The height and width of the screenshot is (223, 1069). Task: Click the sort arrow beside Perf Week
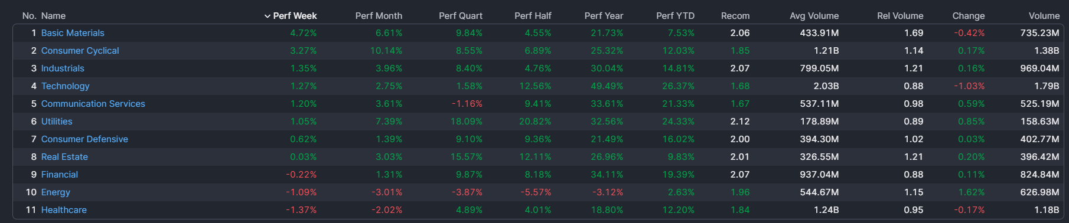tap(267, 16)
